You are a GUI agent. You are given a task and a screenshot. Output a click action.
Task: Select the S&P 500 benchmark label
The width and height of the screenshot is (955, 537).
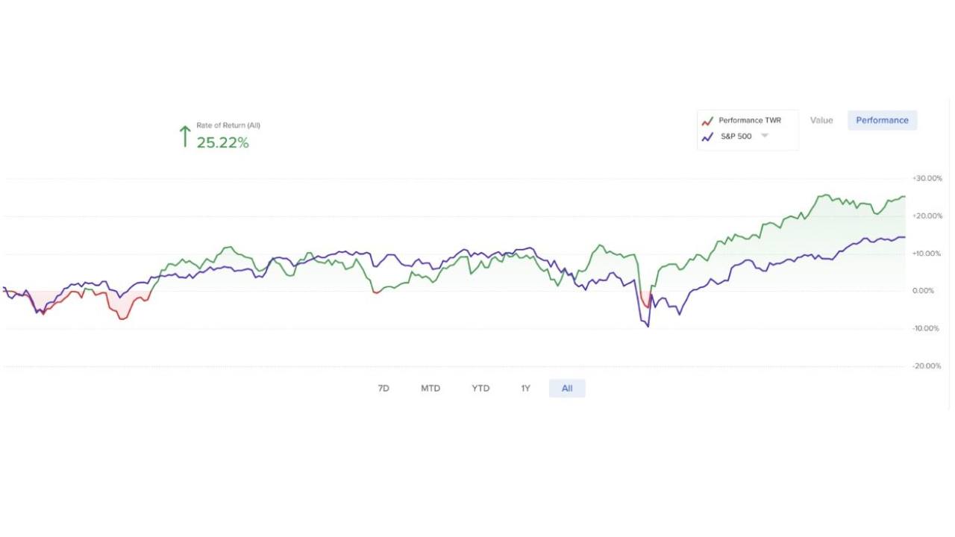point(736,136)
